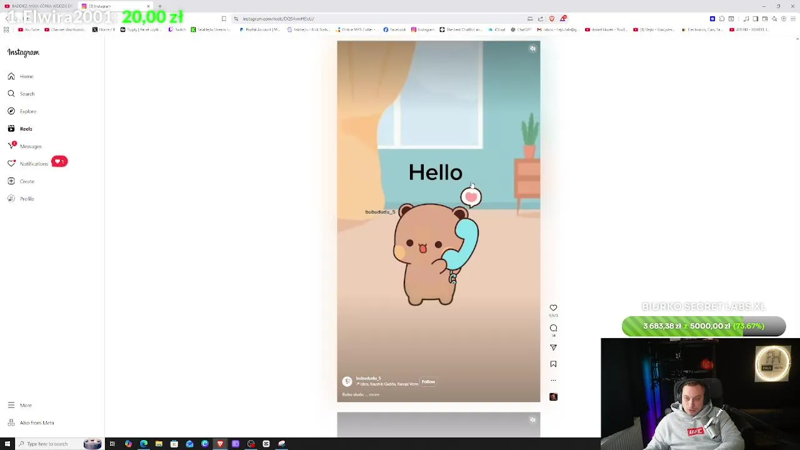This screenshot has height=450, width=800.
Task: Save the reel with the bookmark icon
Action: coord(553,364)
